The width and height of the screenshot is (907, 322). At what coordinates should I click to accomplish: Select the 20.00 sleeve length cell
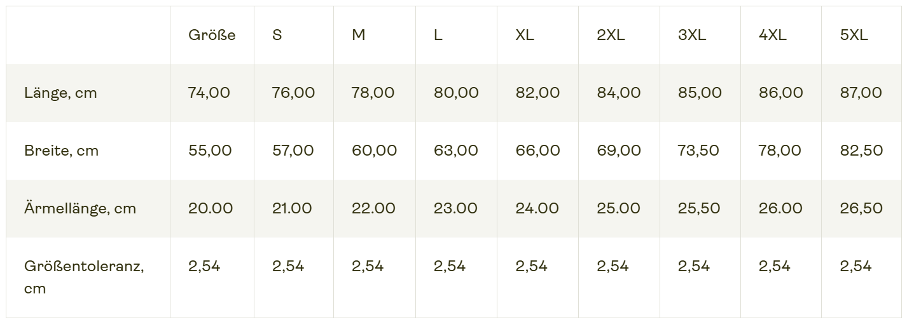(x=211, y=208)
